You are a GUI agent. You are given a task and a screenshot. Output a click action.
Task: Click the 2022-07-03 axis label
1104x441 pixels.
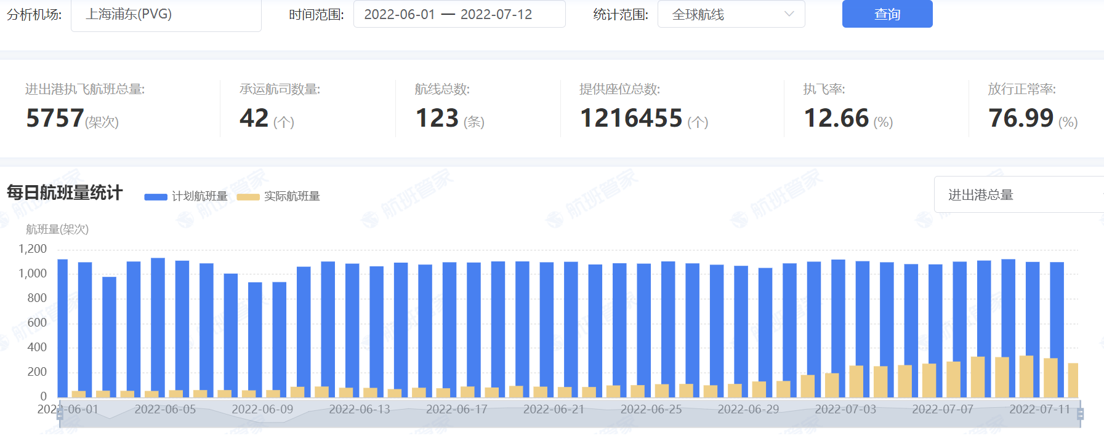click(845, 409)
